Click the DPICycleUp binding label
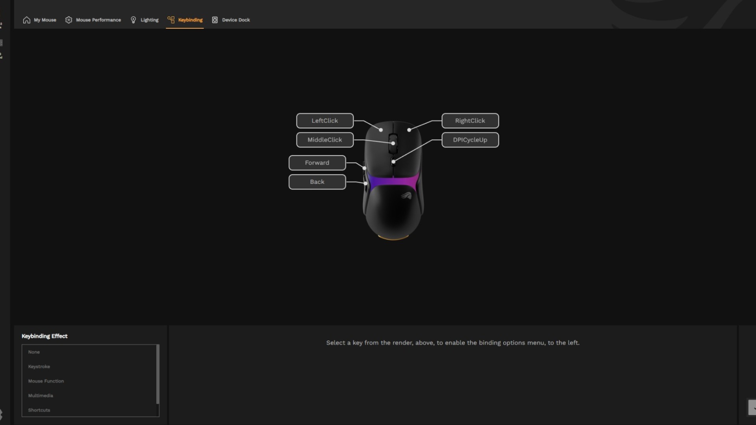The image size is (756, 425). point(470,140)
